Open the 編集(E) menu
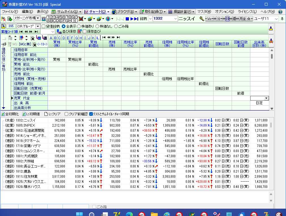Screen dimensions: 286x216 (x=27, y=12)
